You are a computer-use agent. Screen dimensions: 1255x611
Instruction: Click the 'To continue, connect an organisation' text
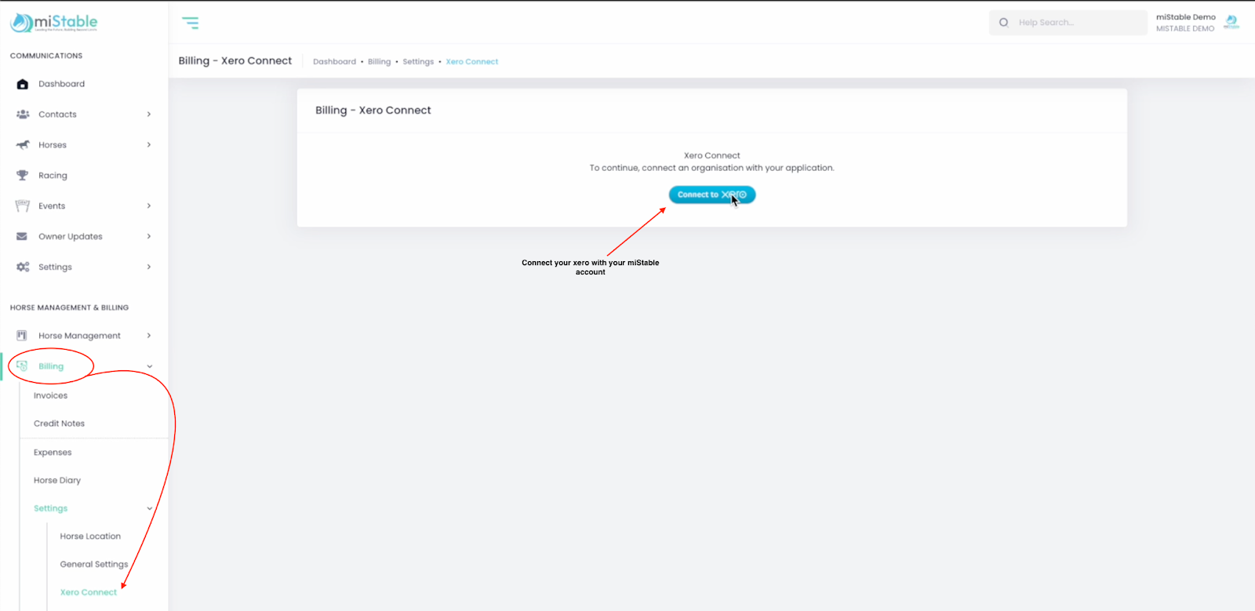click(x=712, y=168)
